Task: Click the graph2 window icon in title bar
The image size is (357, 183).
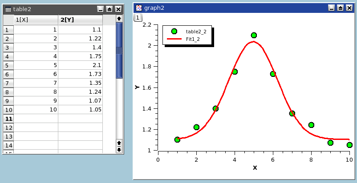Action: click(x=139, y=8)
